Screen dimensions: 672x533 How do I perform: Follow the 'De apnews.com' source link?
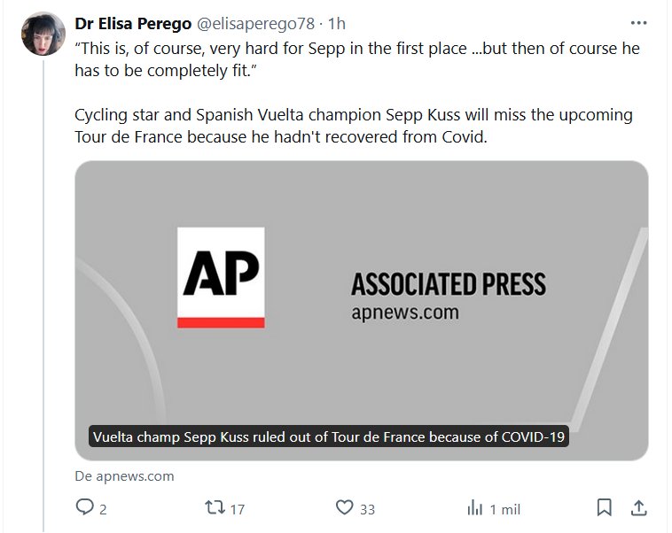124,475
